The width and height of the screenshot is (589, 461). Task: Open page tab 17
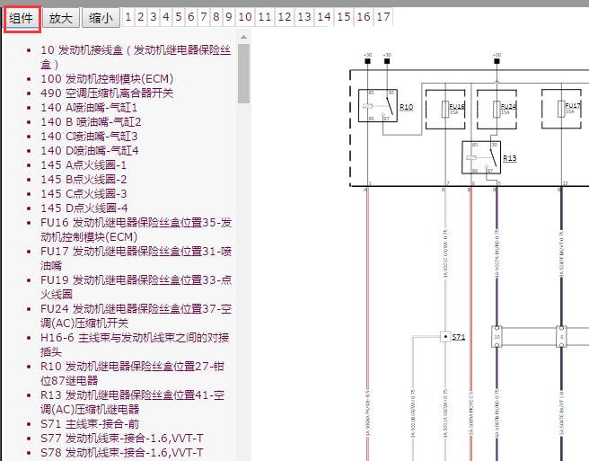pos(383,17)
